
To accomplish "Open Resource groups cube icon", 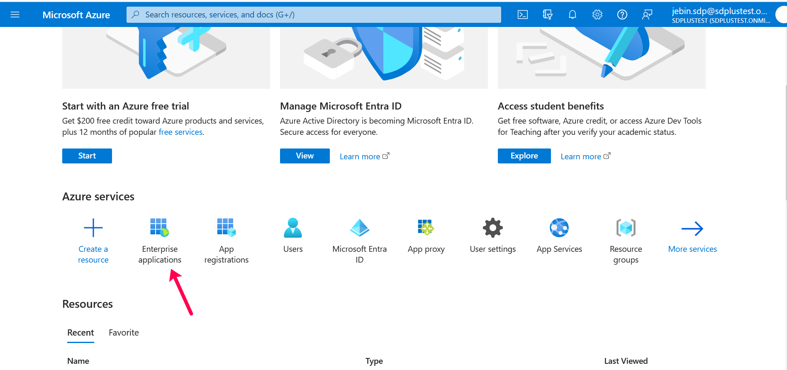I will pyautogui.click(x=626, y=228).
